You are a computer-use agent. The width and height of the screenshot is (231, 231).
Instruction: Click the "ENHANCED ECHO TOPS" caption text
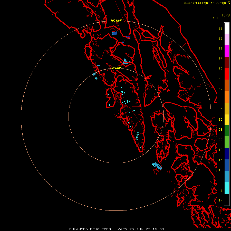tap(90, 229)
